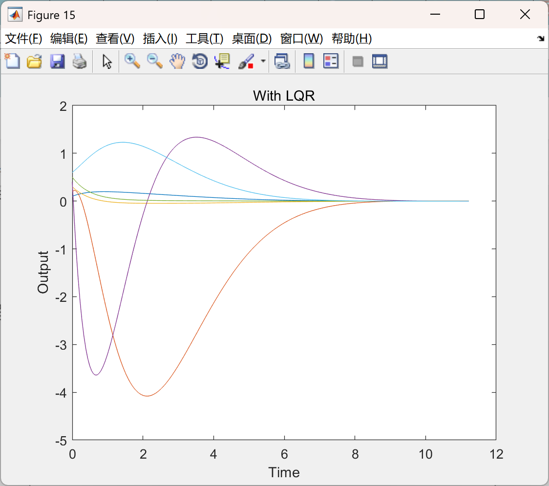Click the purple curve minimum near -3.6

pyautogui.click(x=96, y=375)
